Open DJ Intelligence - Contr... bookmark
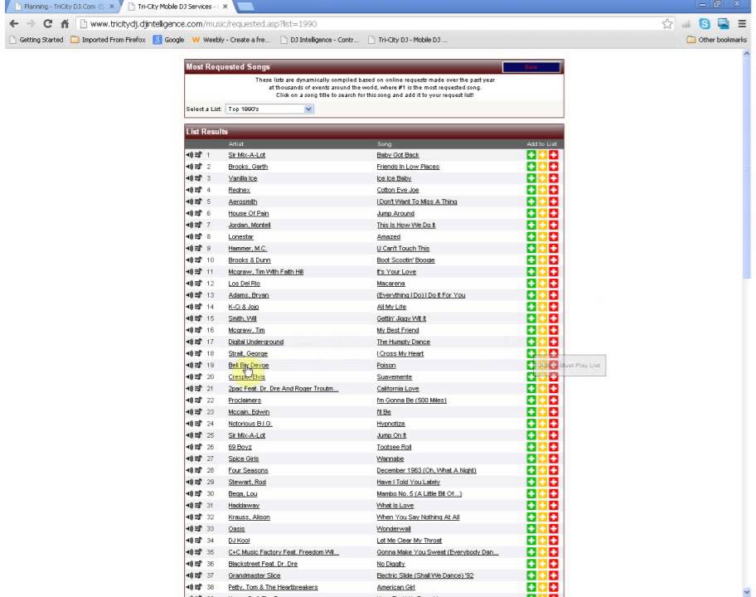Screen dimensions: 756x597 click(320, 40)
